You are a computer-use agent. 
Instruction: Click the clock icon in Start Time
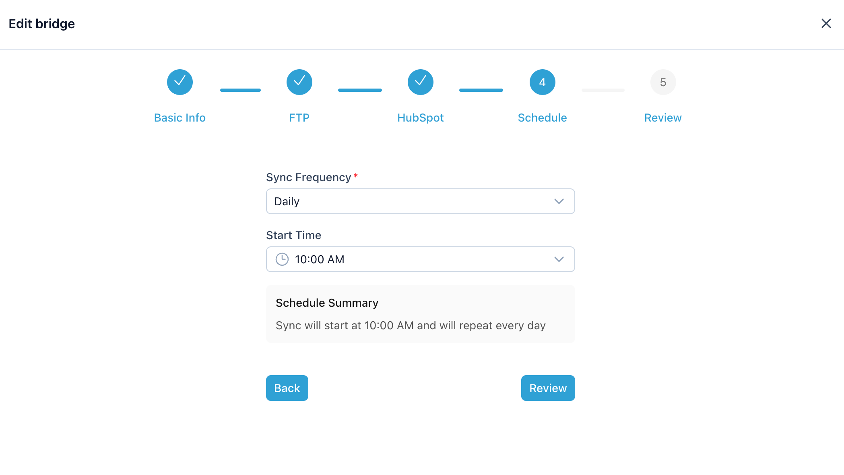point(282,259)
